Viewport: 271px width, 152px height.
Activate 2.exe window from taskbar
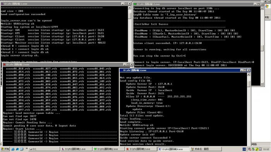coord(108,149)
